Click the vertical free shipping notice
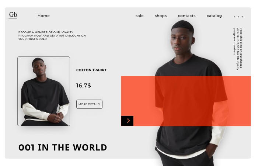The height and width of the screenshot is (166, 258). point(238,49)
